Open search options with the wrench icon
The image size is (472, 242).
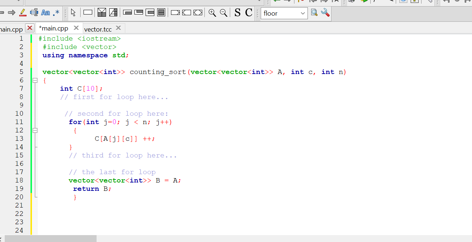point(326,13)
